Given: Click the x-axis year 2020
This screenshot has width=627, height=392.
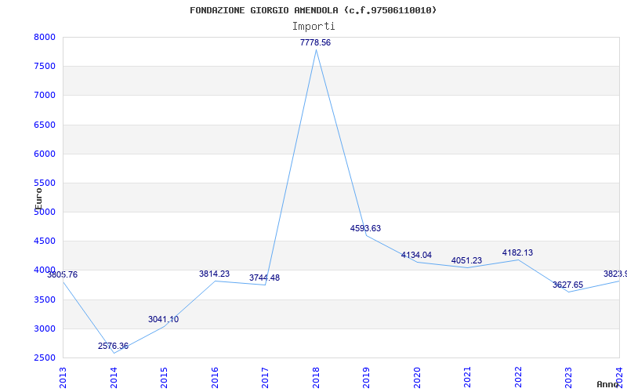Looking at the screenshot, I should pyautogui.click(x=417, y=378).
